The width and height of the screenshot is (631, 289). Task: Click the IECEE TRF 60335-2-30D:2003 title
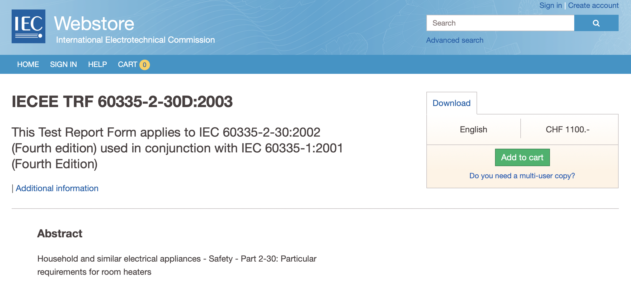[x=122, y=101]
